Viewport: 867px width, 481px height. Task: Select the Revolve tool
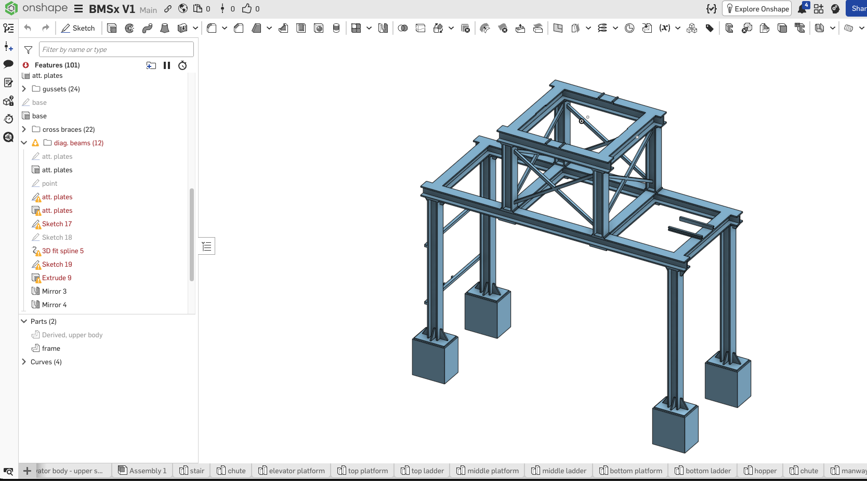pos(129,28)
